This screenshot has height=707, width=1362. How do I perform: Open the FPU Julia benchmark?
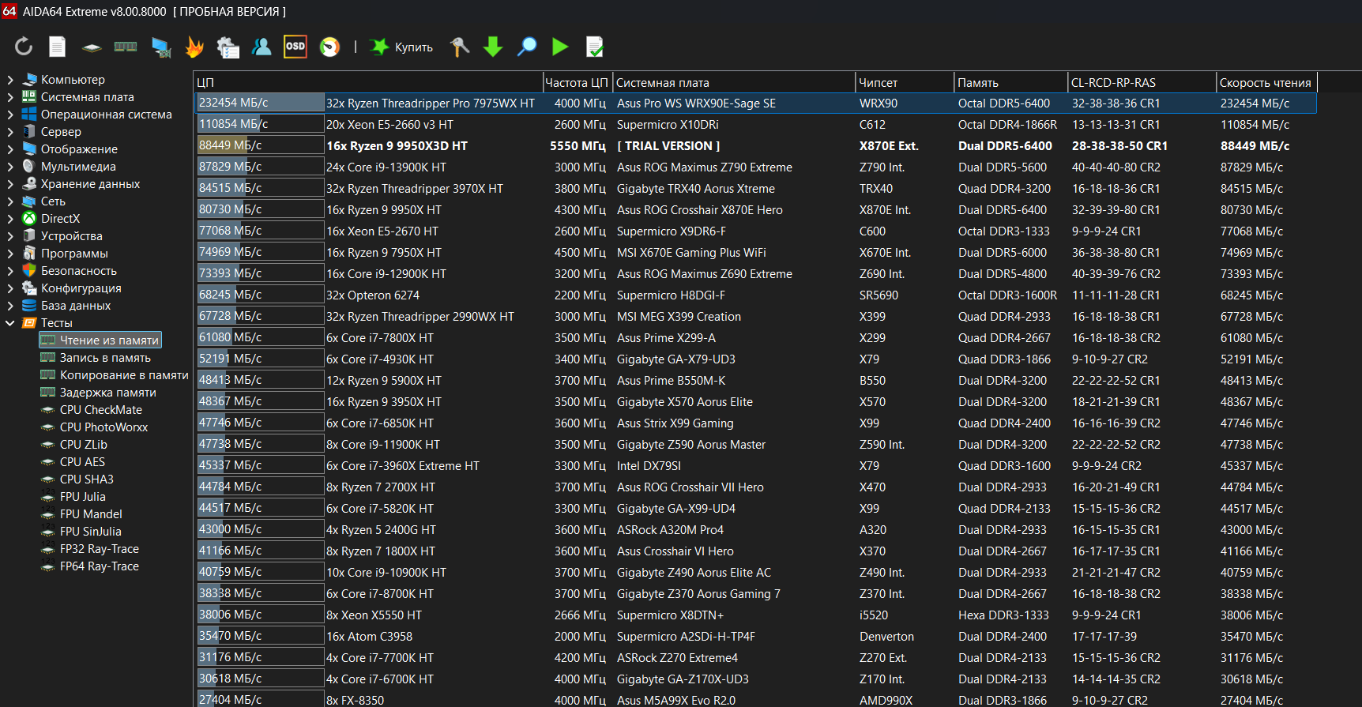[x=73, y=497]
